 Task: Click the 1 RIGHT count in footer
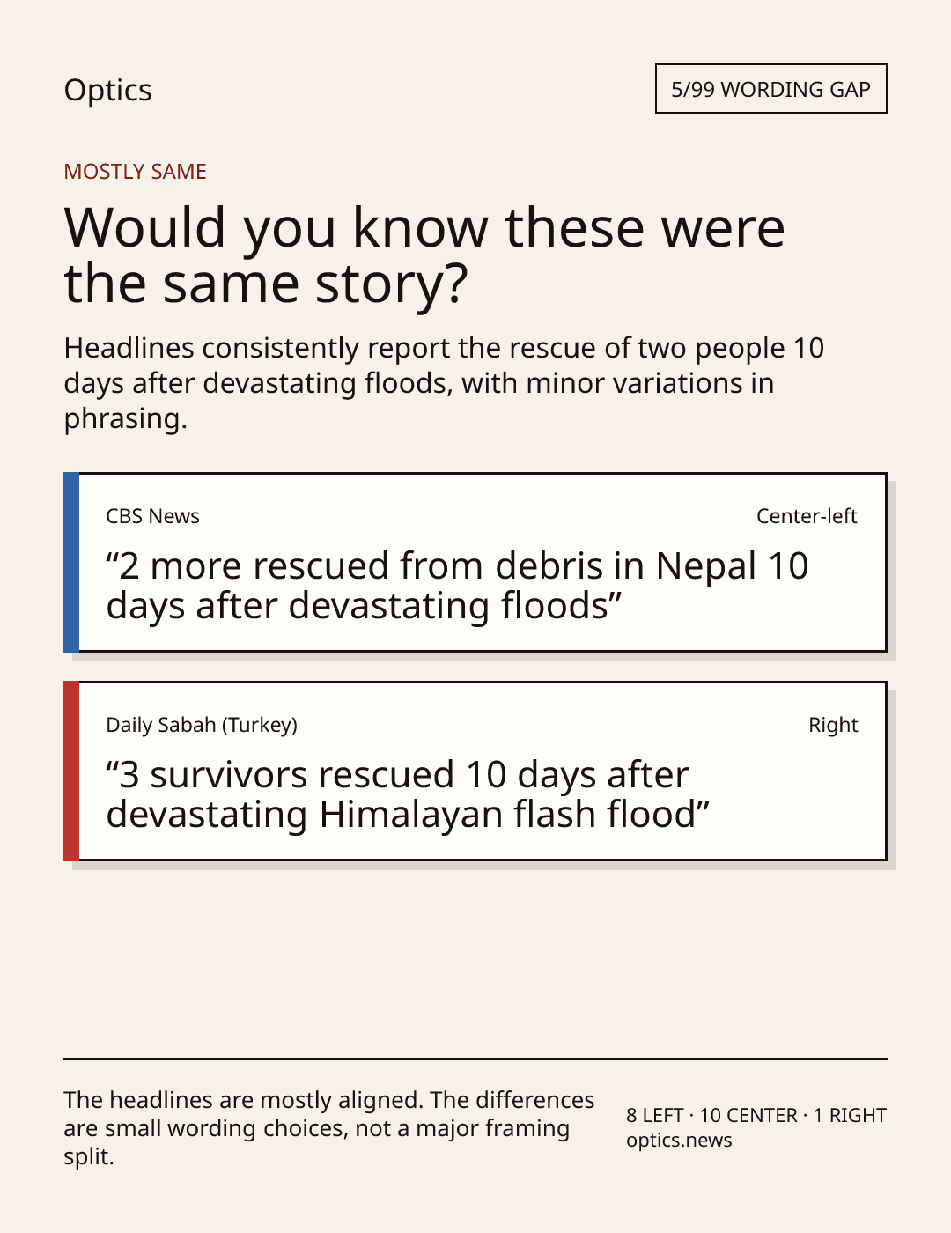pos(850,1115)
